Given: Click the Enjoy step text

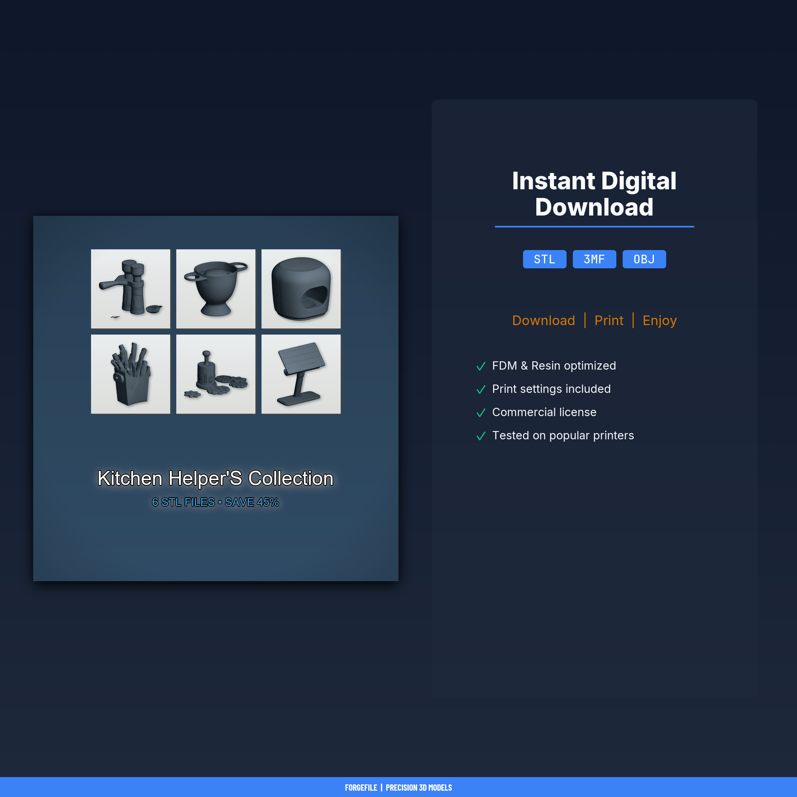Looking at the screenshot, I should pos(660,320).
